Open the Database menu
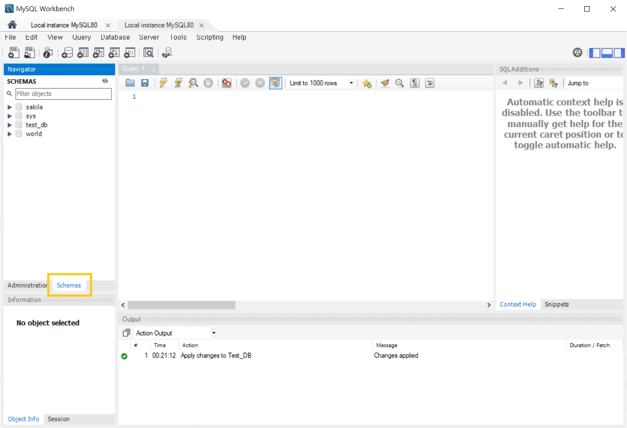627x428 pixels. (115, 37)
